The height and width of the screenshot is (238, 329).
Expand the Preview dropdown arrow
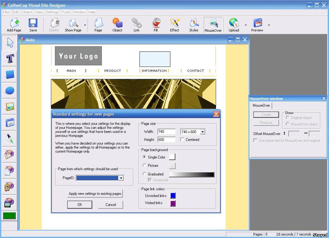click(269, 25)
